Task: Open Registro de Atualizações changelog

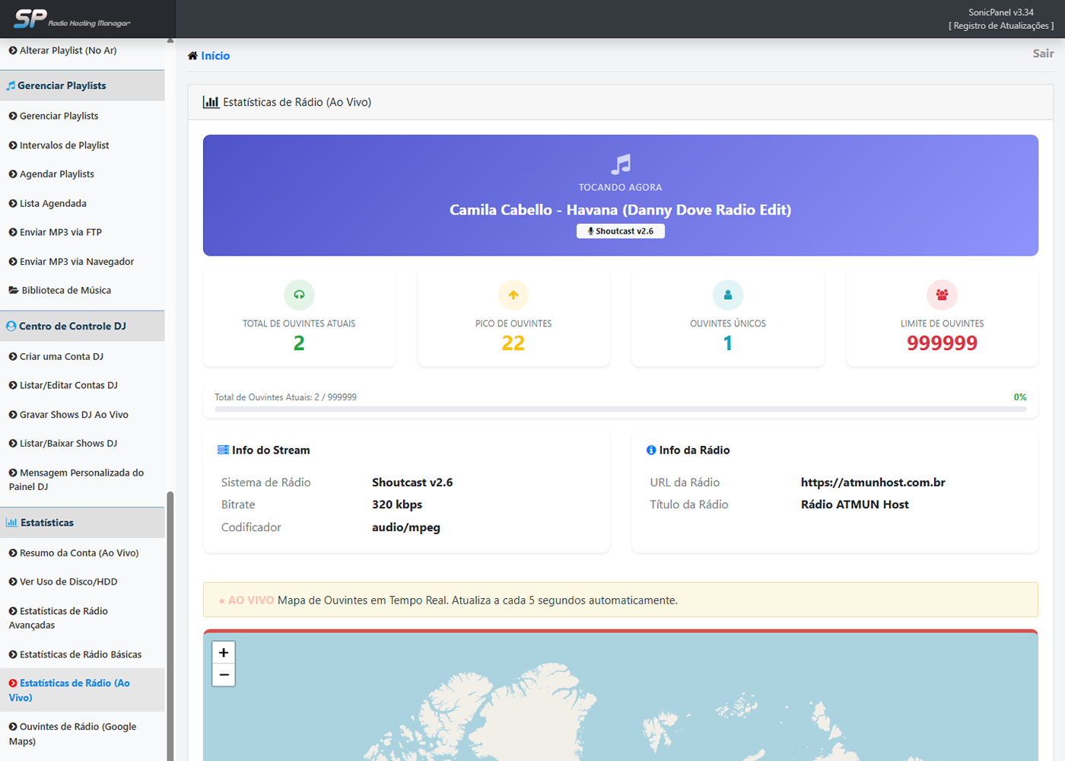Action: point(1001,26)
